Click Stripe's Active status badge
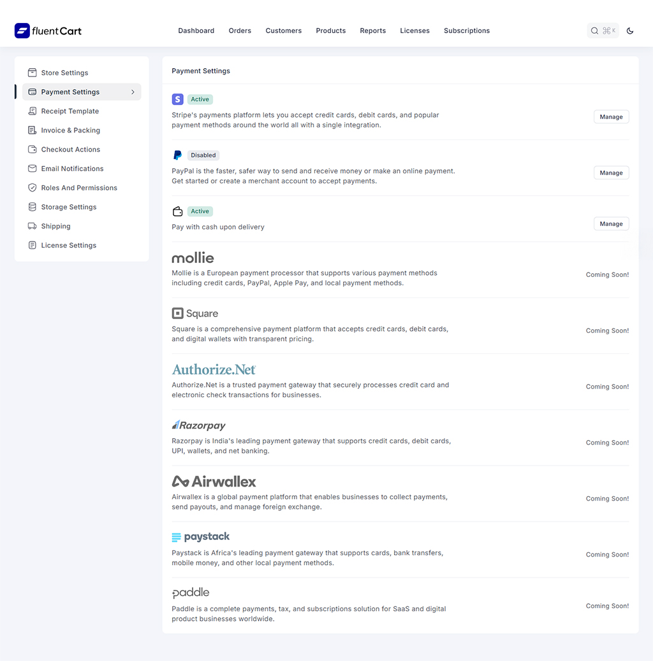The height and width of the screenshot is (661, 653). [200, 99]
